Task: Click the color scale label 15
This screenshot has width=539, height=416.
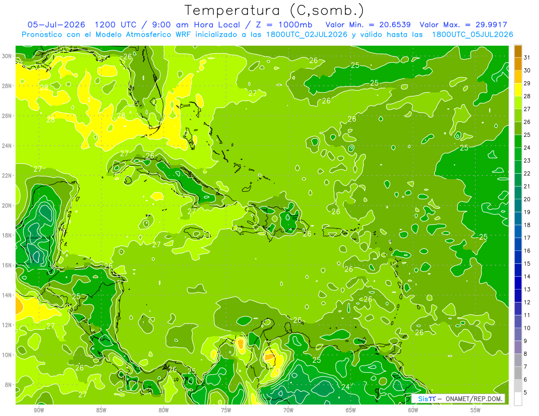Action: click(x=528, y=264)
